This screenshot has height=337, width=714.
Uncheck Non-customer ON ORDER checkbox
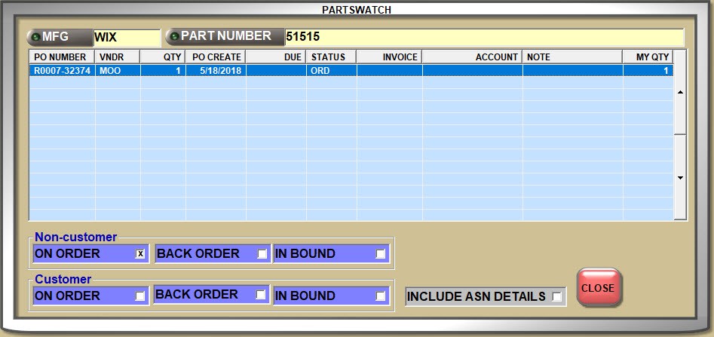tap(139, 254)
